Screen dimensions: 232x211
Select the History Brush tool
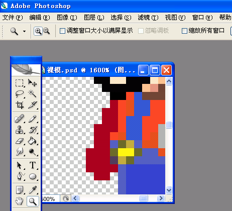click(x=33, y=130)
